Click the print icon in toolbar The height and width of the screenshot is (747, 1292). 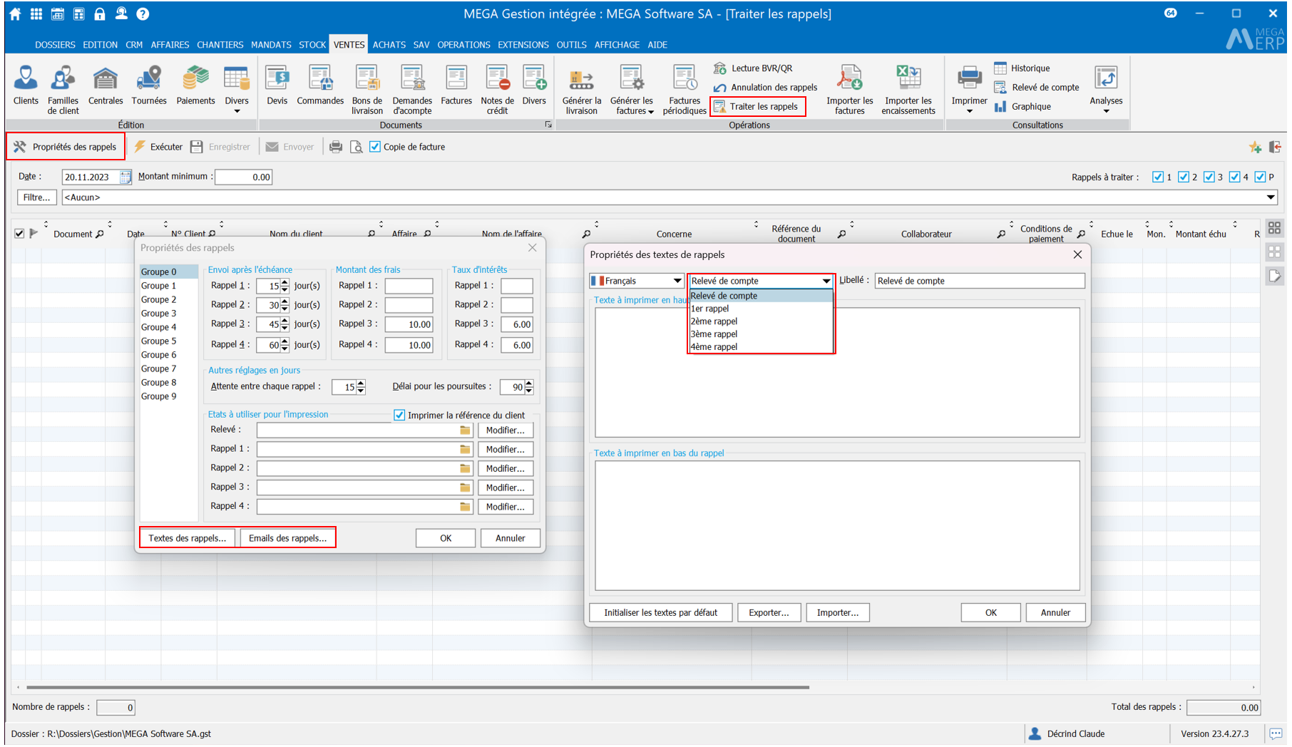(x=335, y=147)
